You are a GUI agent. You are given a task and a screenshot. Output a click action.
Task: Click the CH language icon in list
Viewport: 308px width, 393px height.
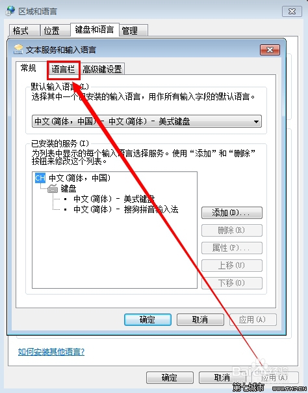40,178
